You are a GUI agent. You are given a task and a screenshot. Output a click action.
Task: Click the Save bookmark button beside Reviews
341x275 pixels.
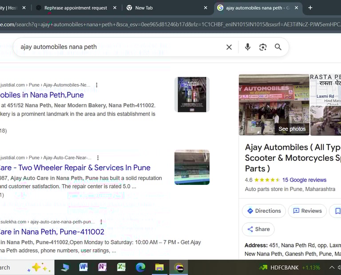tap(336, 211)
